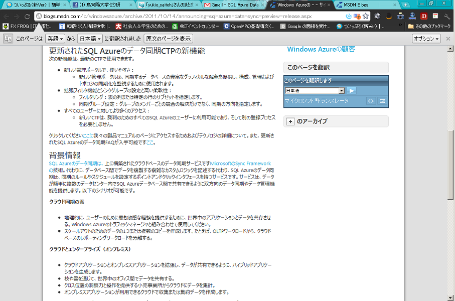Image resolution: width=455 pixels, height=301 pixels.
Task: Click the red D extension icon
Action: click(424, 16)
